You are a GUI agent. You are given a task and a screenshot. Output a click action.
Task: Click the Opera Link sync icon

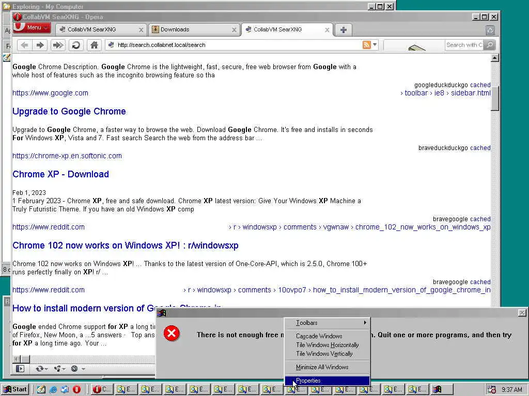tap(39, 369)
